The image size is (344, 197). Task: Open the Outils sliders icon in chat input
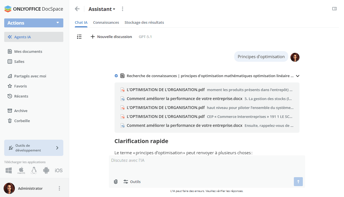tap(125, 182)
